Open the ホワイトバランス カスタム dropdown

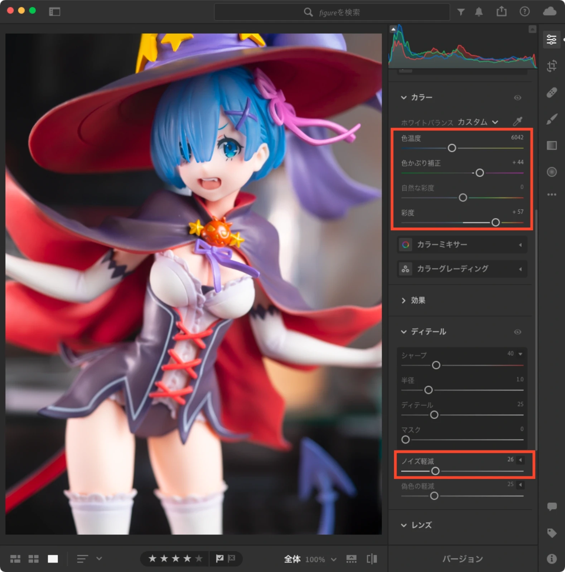pyautogui.click(x=478, y=122)
